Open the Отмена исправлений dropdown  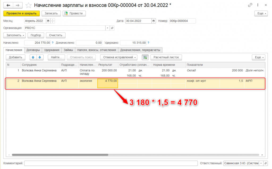click(118, 57)
